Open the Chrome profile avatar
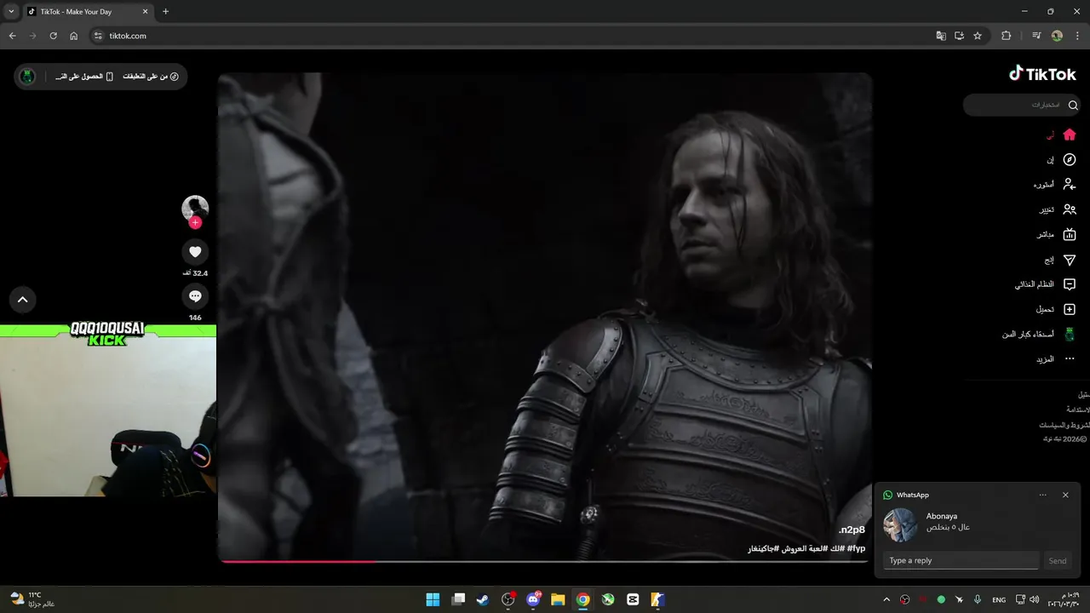The height and width of the screenshot is (613, 1090). click(x=1057, y=36)
